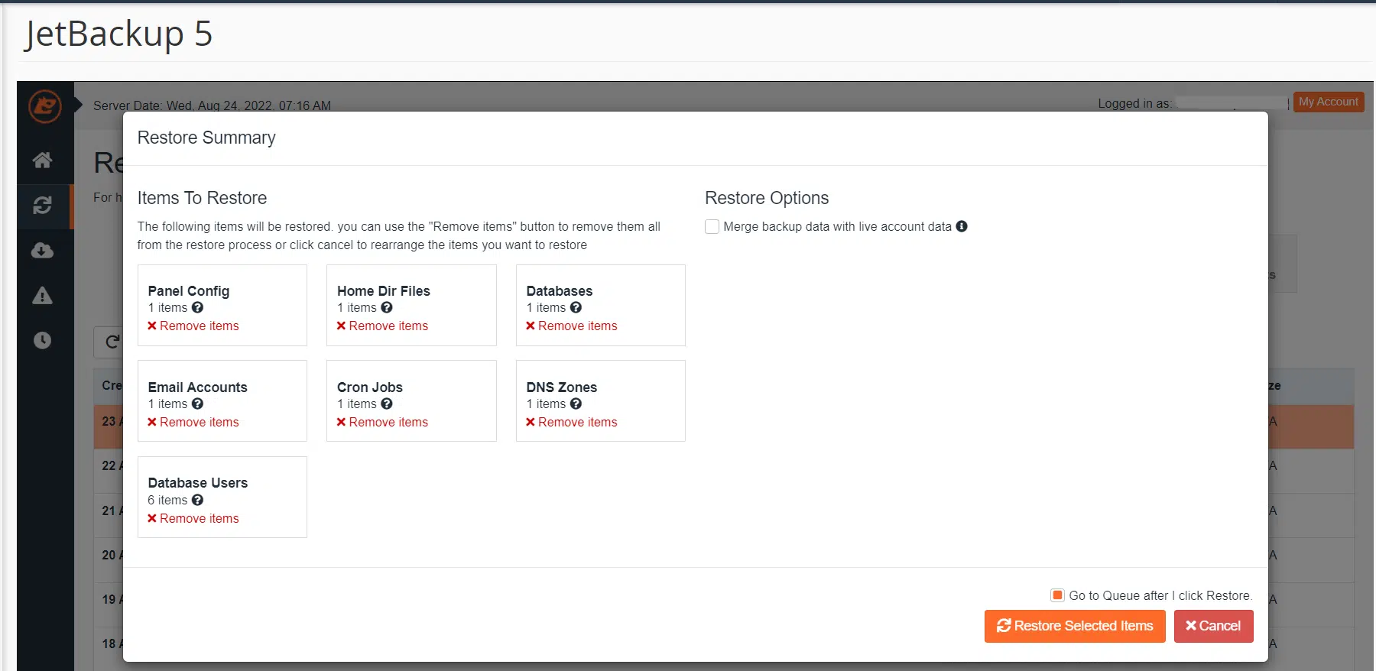Click the JetBackup logo icon in sidebar
The width and height of the screenshot is (1376, 671).
tap(44, 105)
